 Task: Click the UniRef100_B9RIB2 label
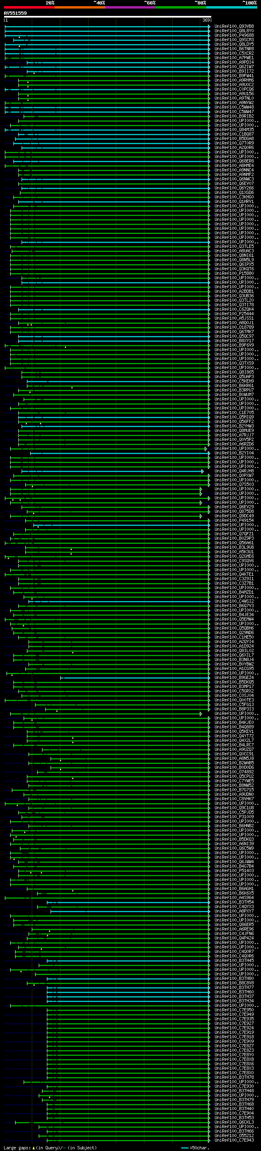coord(234,116)
